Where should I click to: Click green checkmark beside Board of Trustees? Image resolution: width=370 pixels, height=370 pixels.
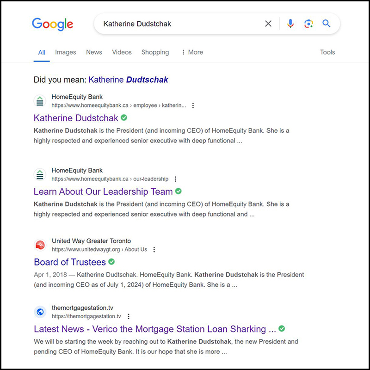[111, 262]
